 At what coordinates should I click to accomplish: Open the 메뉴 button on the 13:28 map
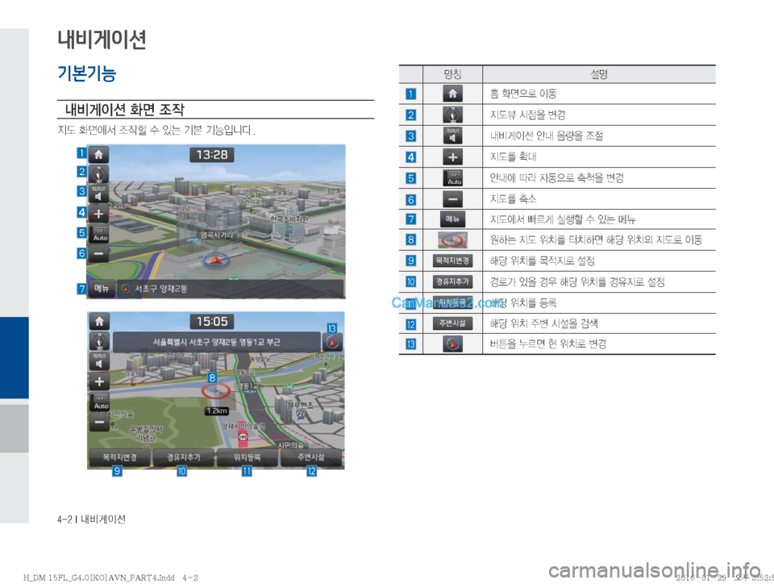coord(102,289)
